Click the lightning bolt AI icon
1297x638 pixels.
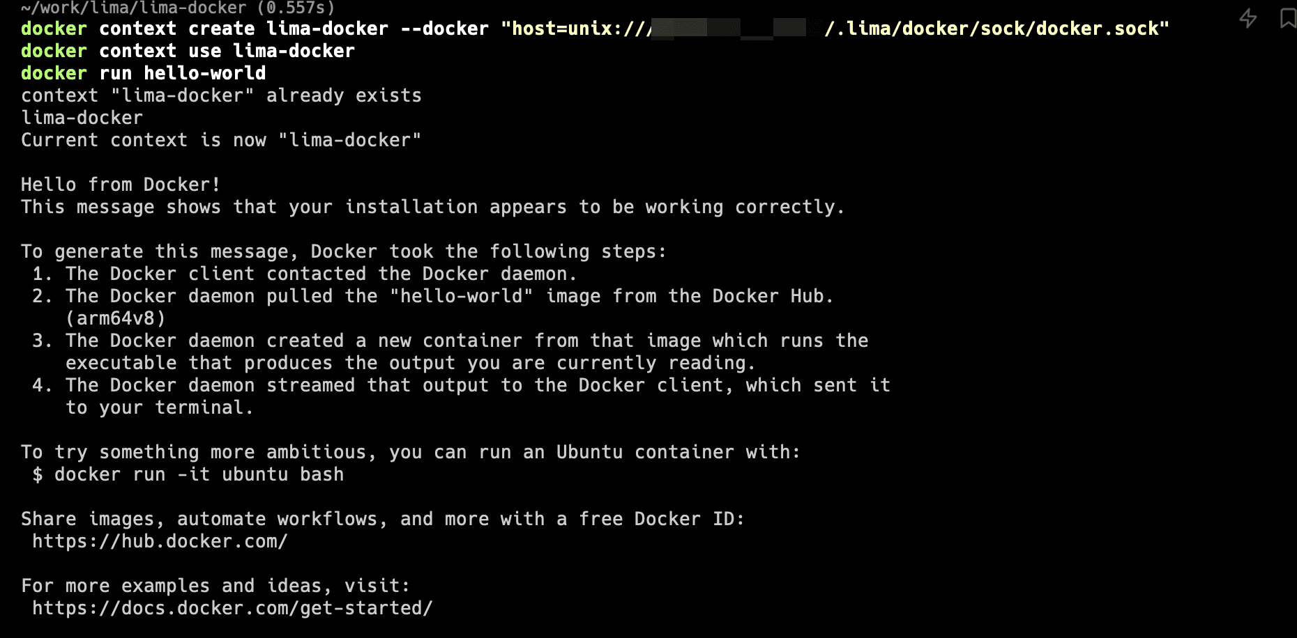(1248, 18)
